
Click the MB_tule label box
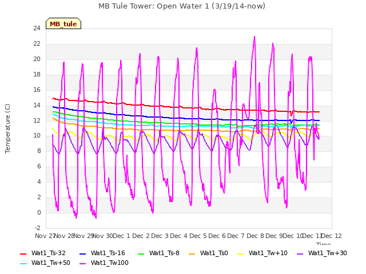click(x=63, y=23)
